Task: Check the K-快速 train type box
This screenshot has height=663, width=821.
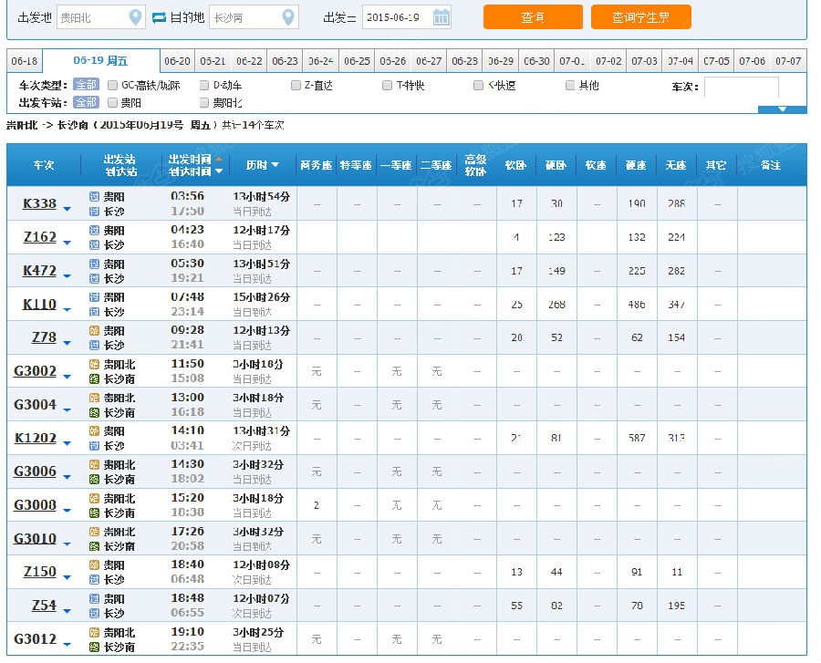Action: (x=479, y=86)
